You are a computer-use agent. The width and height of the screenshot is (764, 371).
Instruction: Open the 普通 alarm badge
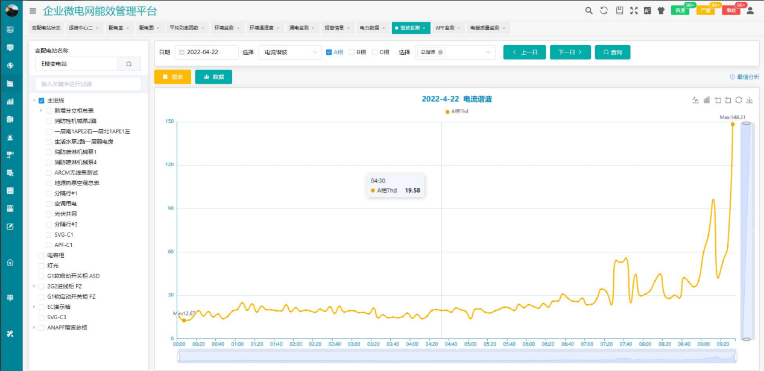click(x=680, y=10)
